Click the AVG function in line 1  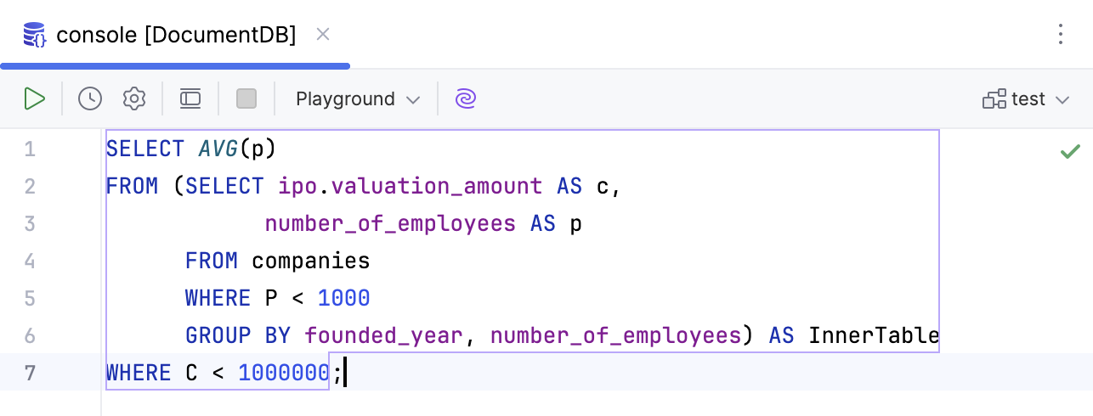218,149
